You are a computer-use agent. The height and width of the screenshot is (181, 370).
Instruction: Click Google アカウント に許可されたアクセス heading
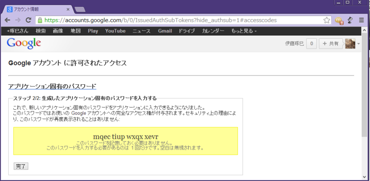[68, 63]
